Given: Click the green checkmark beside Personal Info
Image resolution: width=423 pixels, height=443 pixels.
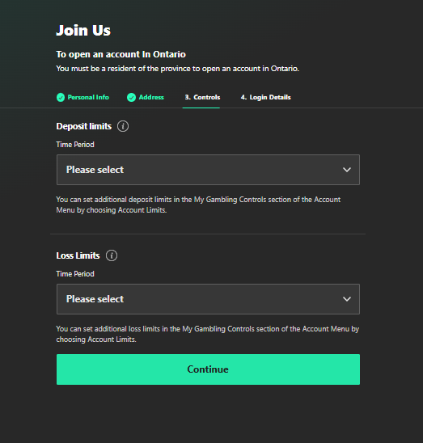Looking at the screenshot, I should pyautogui.click(x=61, y=98).
